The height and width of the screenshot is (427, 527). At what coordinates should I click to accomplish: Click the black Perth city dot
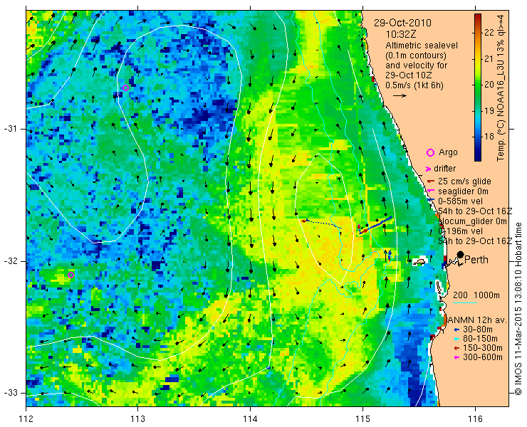[461, 255]
